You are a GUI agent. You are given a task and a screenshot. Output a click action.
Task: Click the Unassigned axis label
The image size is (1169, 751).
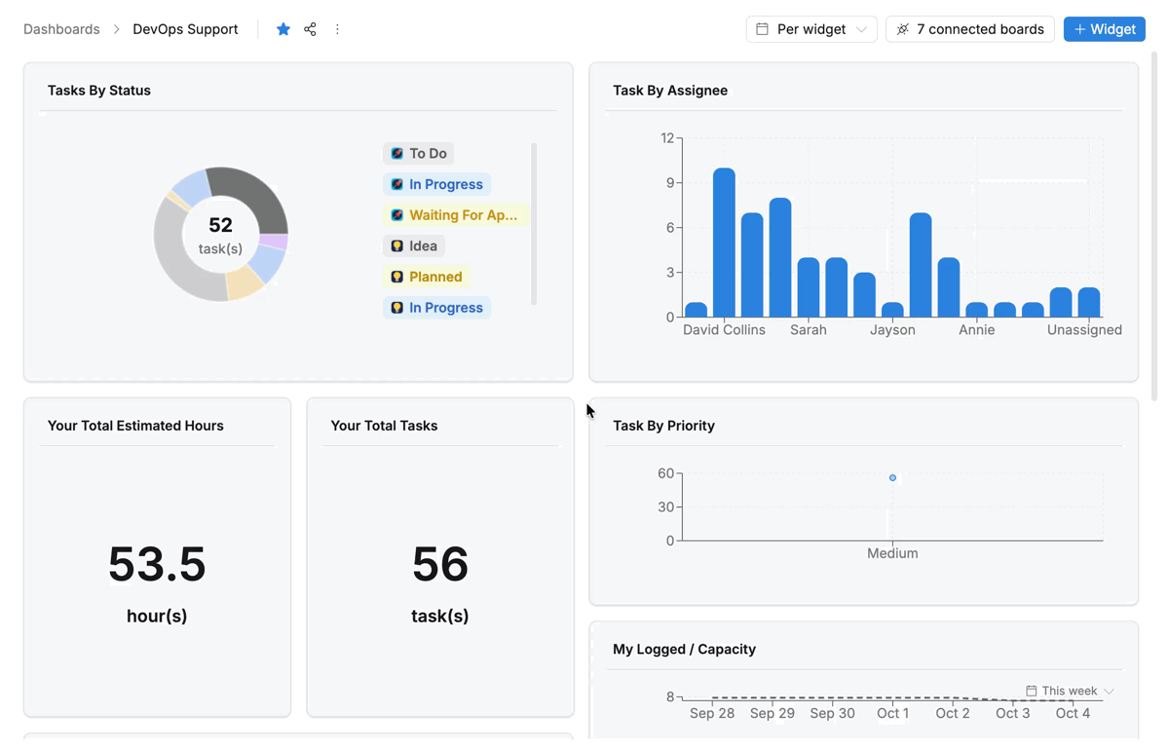click(x=1084, y=330)
